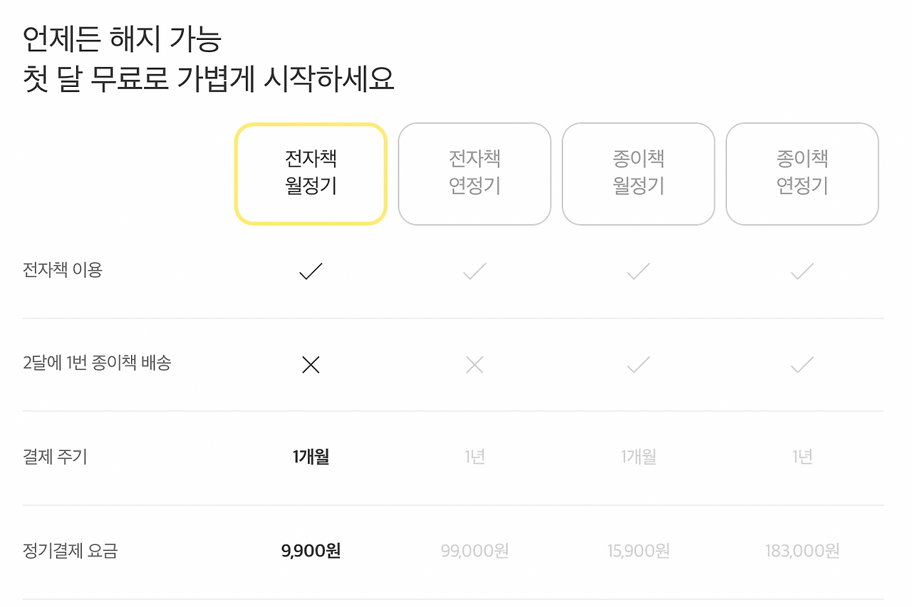Screen dimensions: 912x607
Task: Click gray X icon in 전자책 연정기 column
Action: click(475, 365)
